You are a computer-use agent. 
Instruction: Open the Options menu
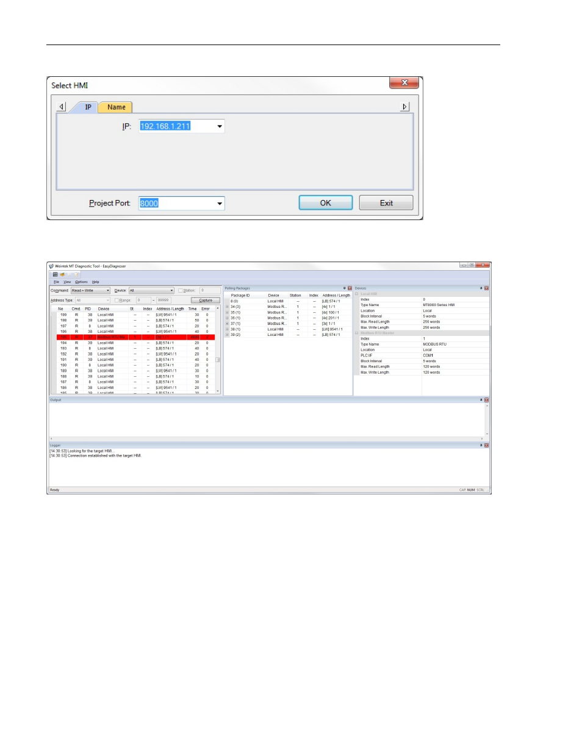tap(81, 282)
